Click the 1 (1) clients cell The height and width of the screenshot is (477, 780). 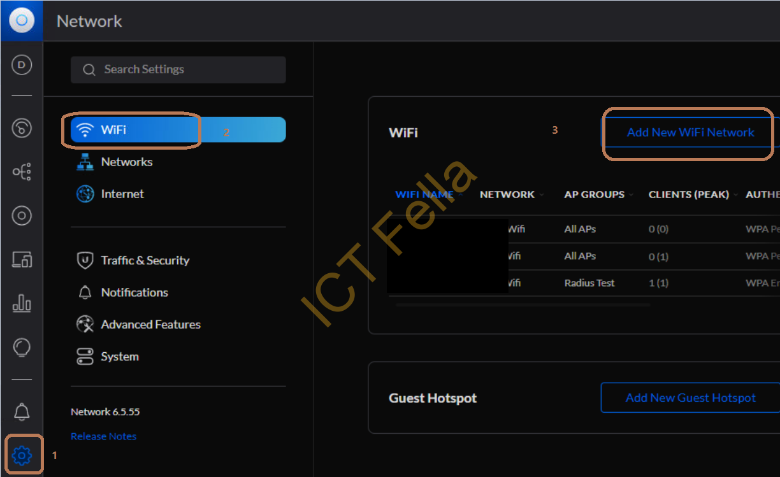pos(658,283)
